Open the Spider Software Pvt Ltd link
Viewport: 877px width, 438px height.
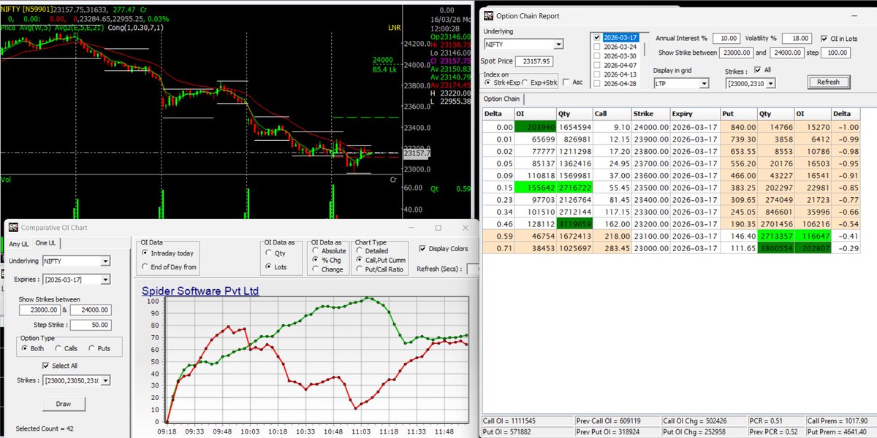click(x=200, y=291)
